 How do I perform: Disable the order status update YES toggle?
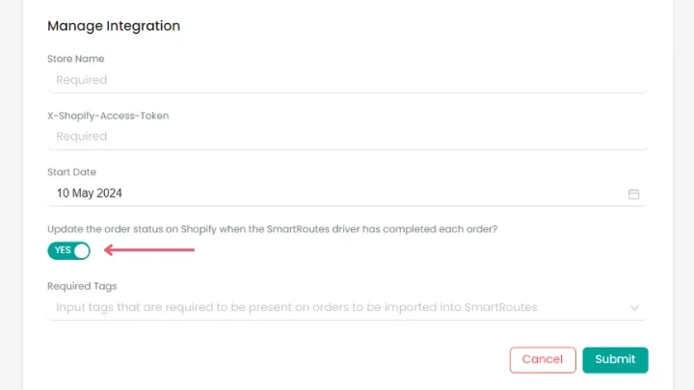(x=68, y=250)
